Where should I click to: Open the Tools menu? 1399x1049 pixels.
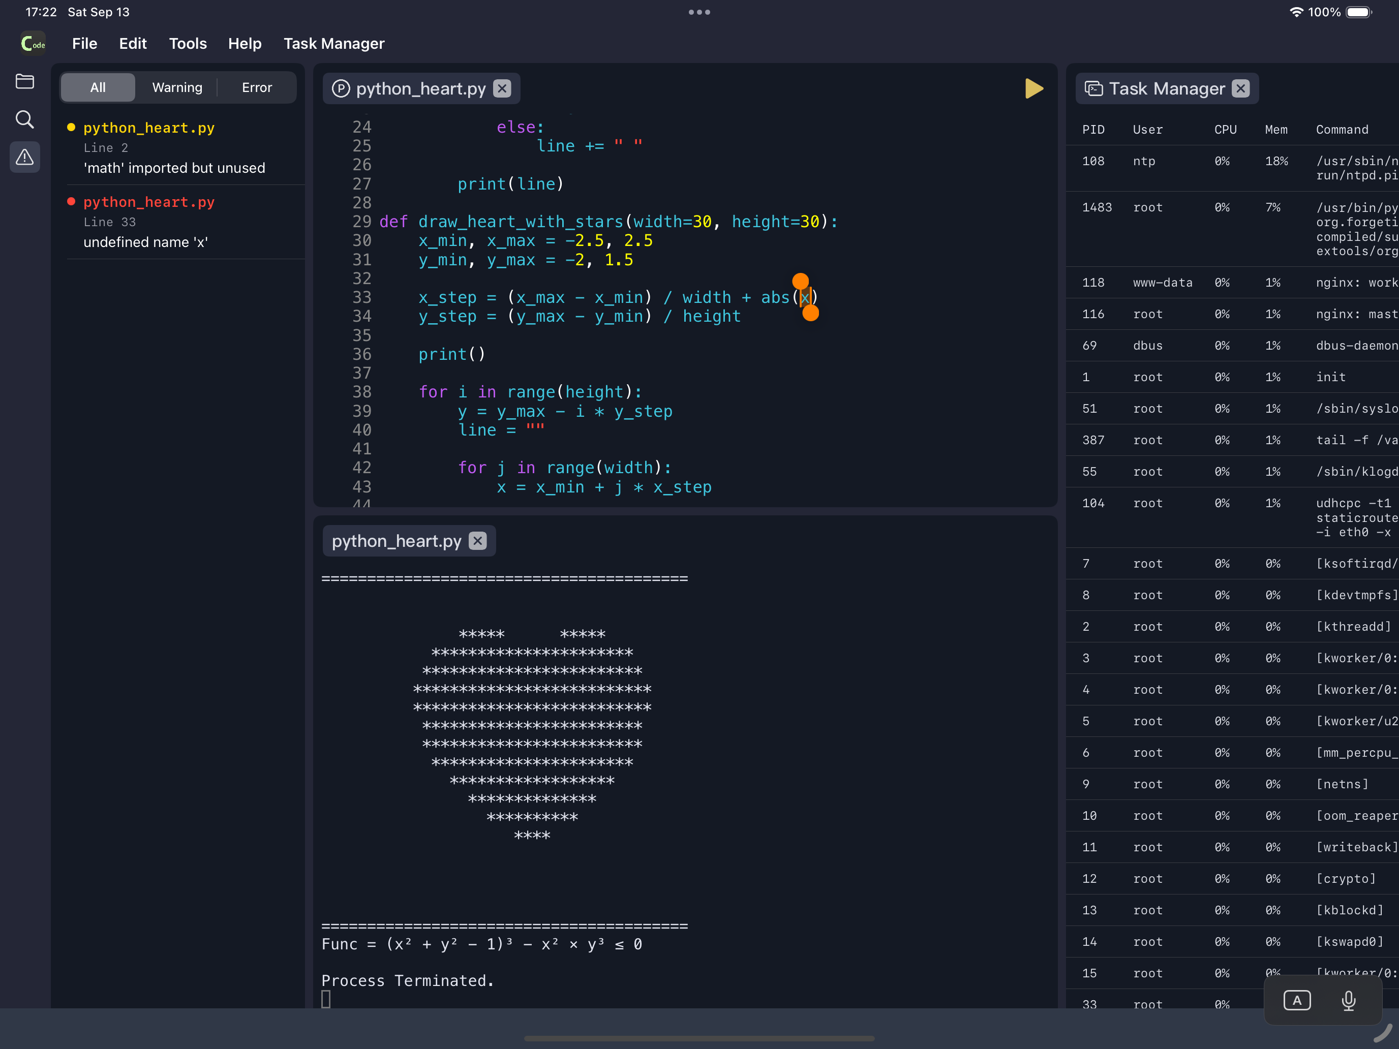(x=188, y=44)
